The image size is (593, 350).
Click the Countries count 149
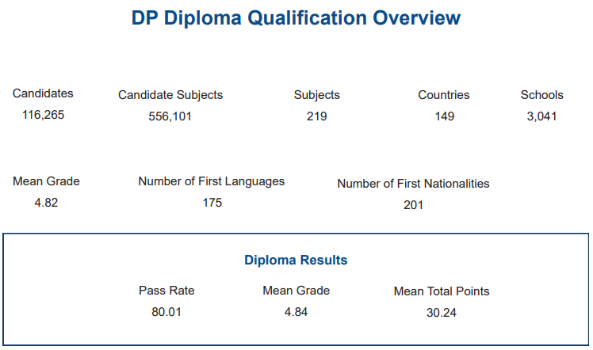(x=444, y=116)
